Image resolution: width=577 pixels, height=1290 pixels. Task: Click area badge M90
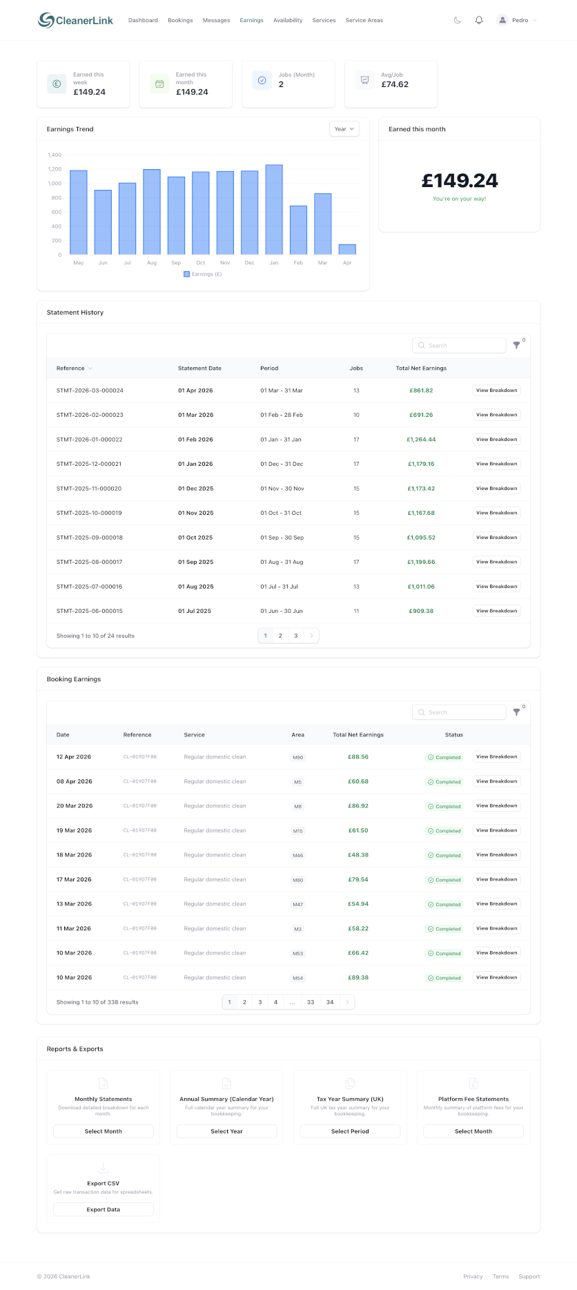[x=298, y=757]
